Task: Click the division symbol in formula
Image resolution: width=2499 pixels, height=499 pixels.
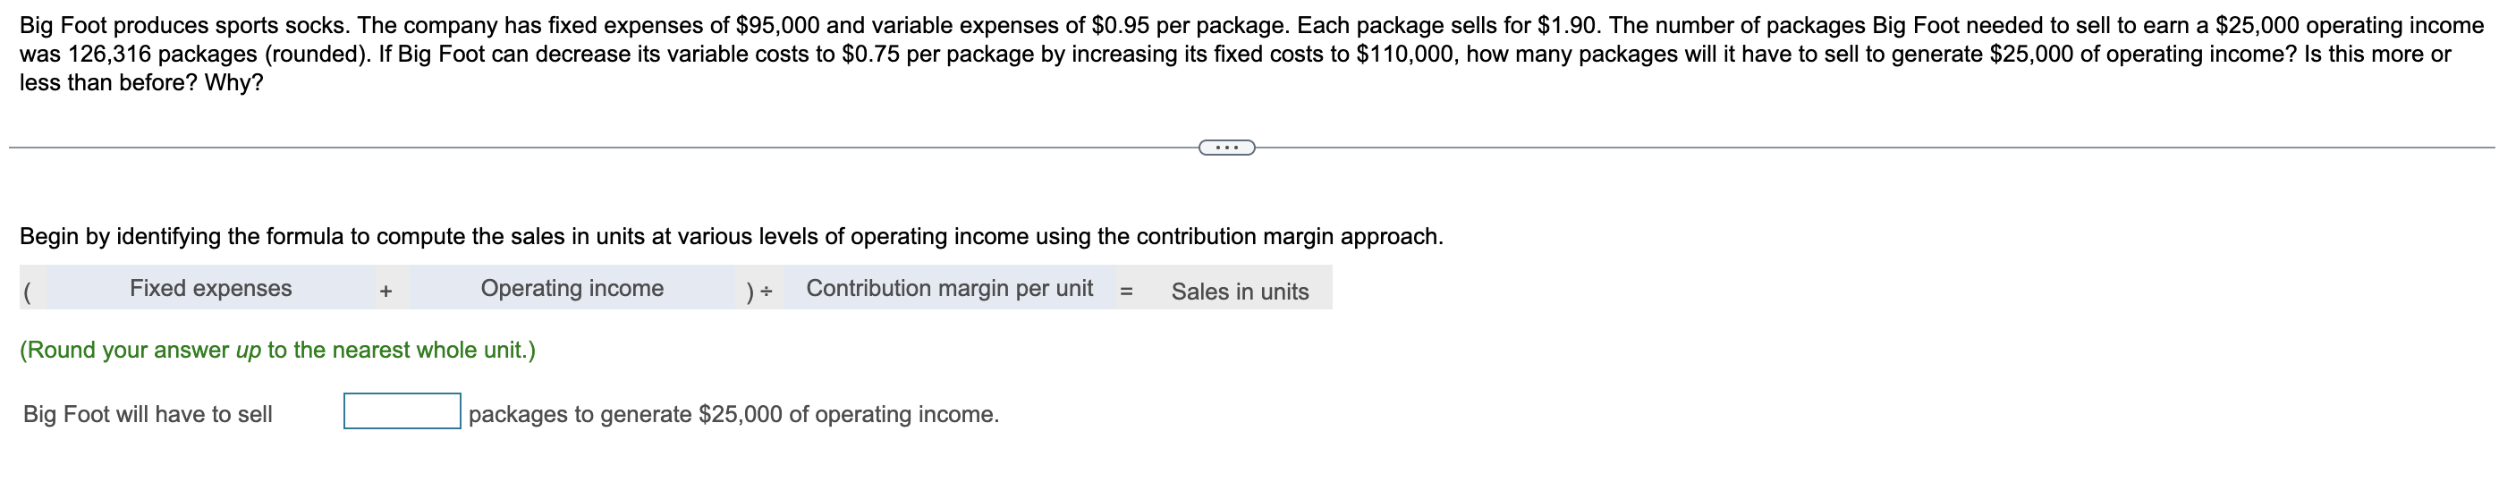Action: 767,292
